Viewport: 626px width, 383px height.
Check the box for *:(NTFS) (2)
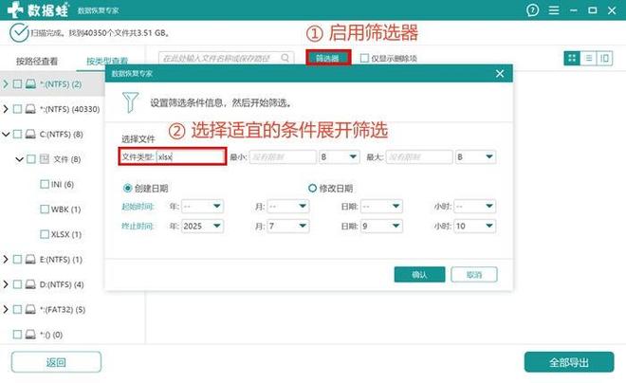pyautogui.click(x=17, y=83)
